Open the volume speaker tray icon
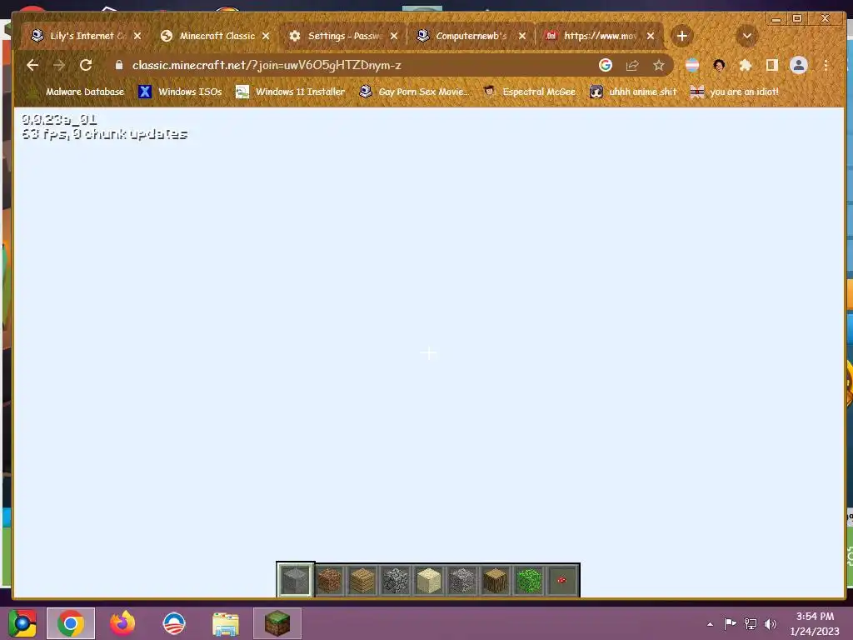Screen dimensions: 853x640 click(x=771, y=623)
